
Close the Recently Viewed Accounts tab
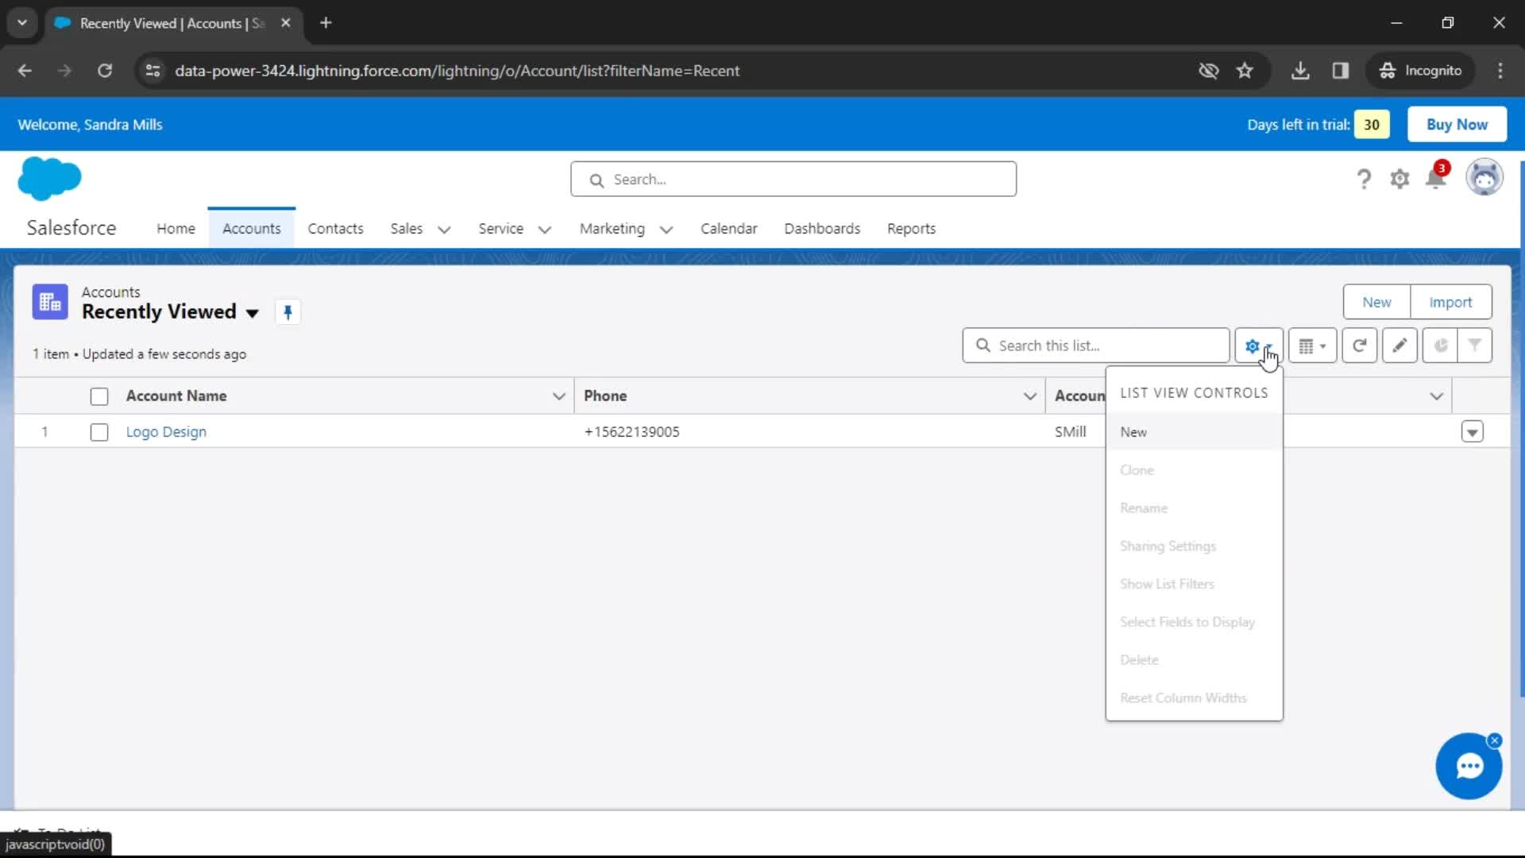tap(286, 23)
